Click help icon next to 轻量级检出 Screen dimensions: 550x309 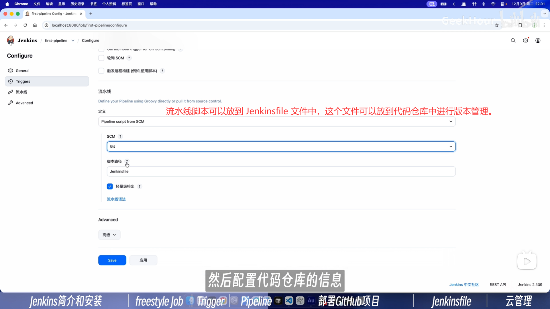click(x=140, y=187)
